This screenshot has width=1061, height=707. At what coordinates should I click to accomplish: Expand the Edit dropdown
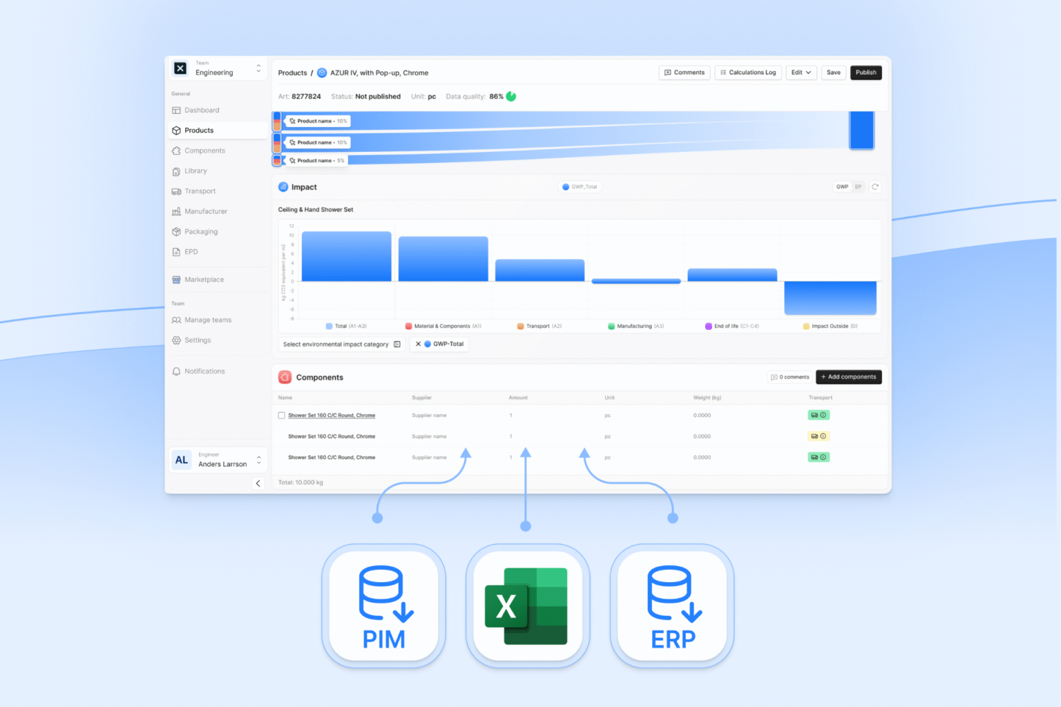point(801,72)
